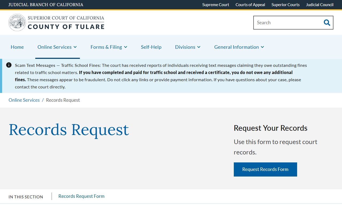Click the Request Records Form button

265,169
